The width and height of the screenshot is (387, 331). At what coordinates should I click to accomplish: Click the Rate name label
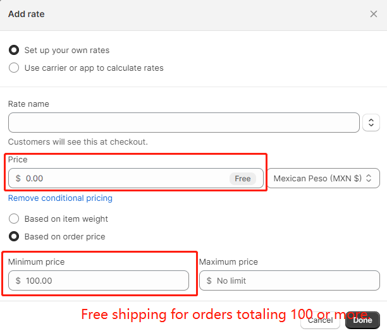(28, 104)
